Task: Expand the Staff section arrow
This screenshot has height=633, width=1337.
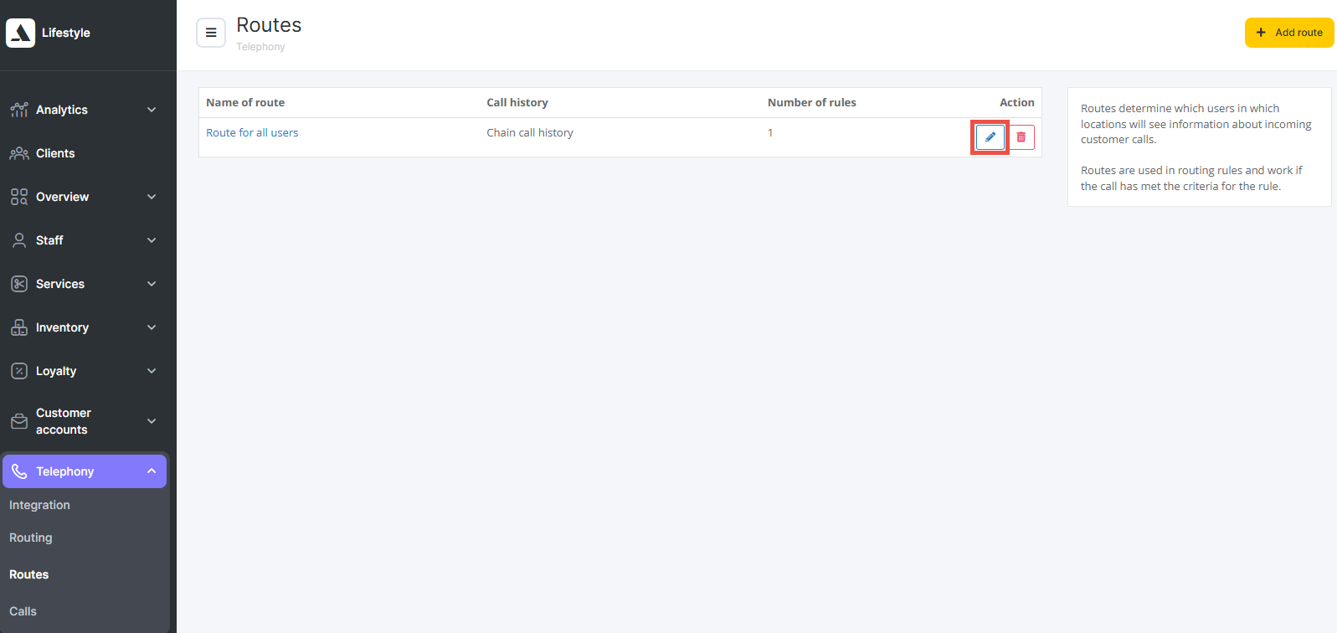Action: pos(152,240)
